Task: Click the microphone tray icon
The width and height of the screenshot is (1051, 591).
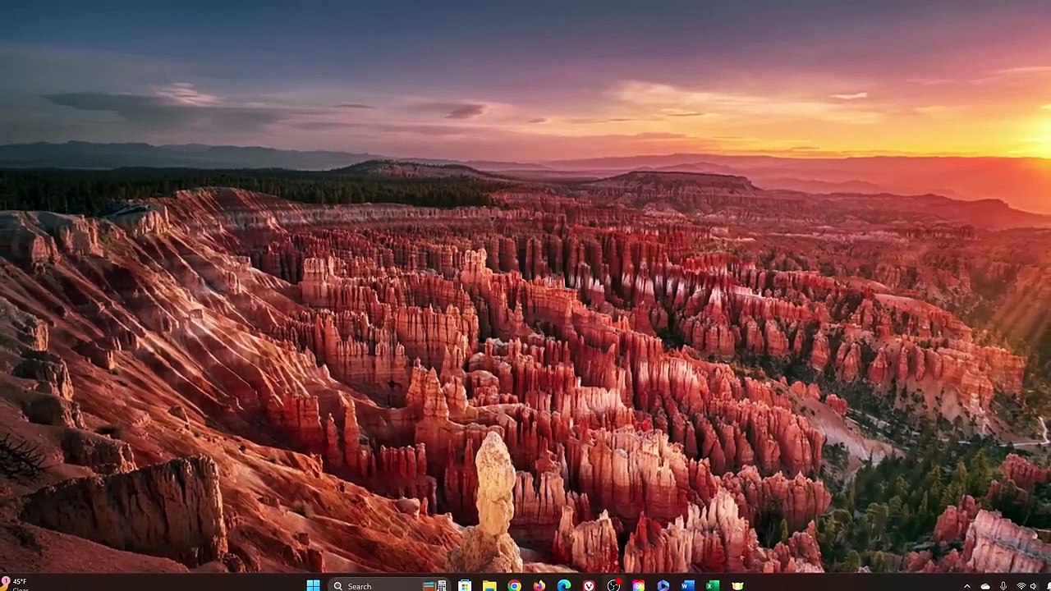Action: coord(1003,586)
